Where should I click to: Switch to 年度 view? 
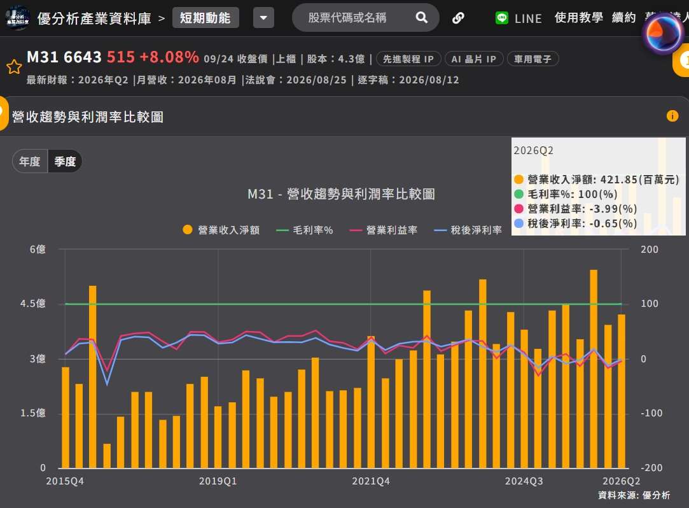[x=30, y=162]
